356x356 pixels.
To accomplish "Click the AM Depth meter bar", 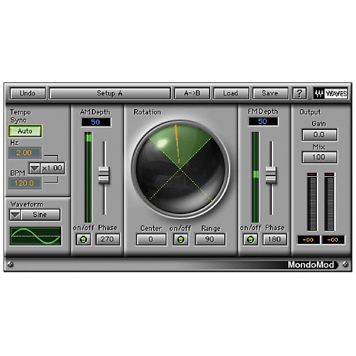I will tap(88, 177).
